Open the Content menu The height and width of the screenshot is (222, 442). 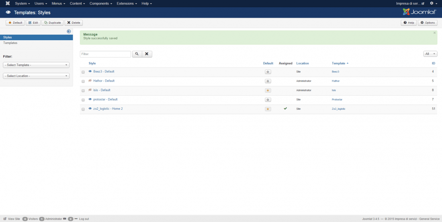pos(77,3)
